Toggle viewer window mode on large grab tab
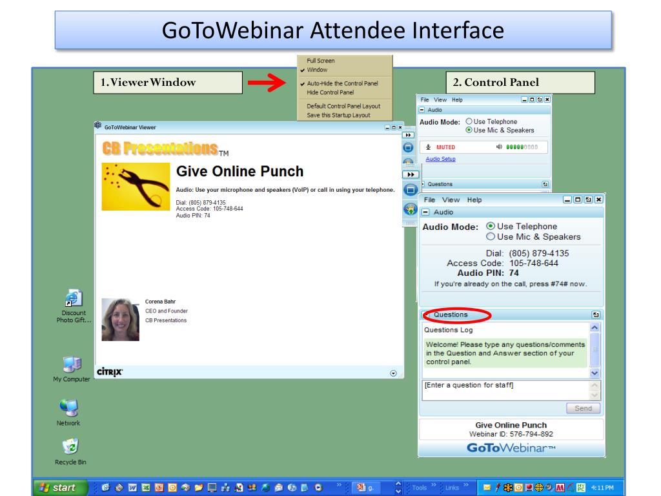Screen dimensions: 661x496 [x=410, y=190]
